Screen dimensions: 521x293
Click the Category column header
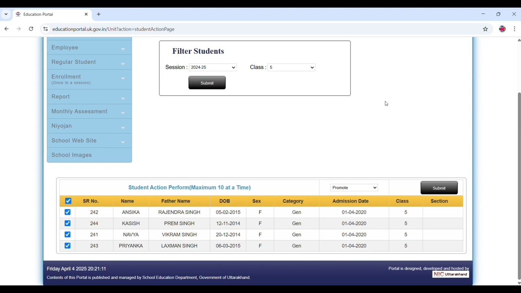pyautogui.click(x=293, y=201)
